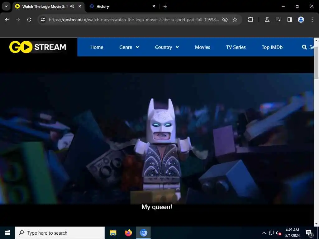
Task: View site information for gostream.to
Action: [x=42, y=20]
